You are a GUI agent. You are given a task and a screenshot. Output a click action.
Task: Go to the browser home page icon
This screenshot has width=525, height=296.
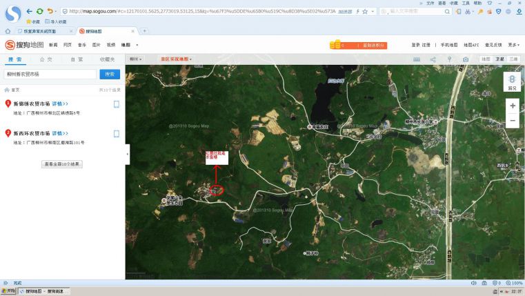(8, 31)
